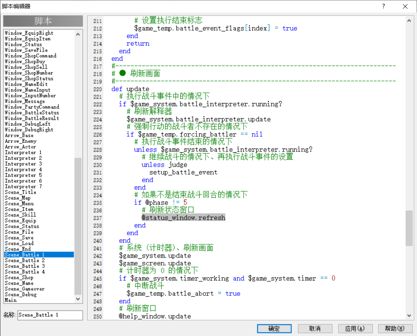Select Scene_Battle 2 in script list
Screen dimensions: 417x336
(x=39, y=260)
